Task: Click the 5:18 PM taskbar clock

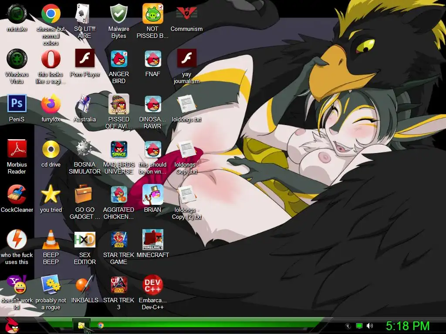Action: click(408, 326)
